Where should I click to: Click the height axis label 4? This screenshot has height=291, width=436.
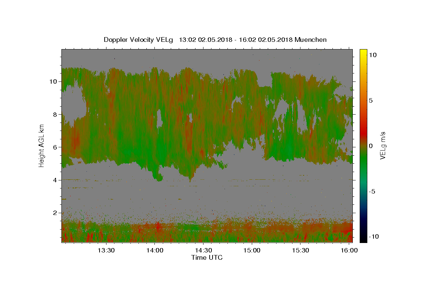(55, 180)
